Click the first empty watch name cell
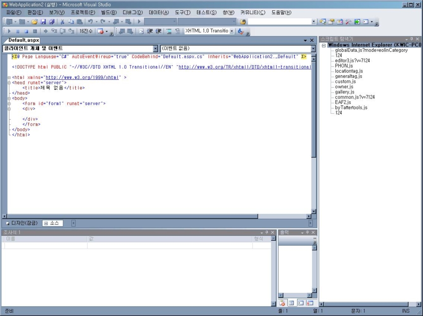Viewport: 423px width, 316px height. pyautogui.click(x=46, y=246)
